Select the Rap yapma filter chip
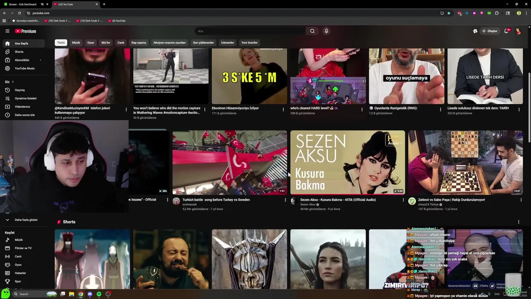This screenshot has height=299, width=531. tap(139, 43)
